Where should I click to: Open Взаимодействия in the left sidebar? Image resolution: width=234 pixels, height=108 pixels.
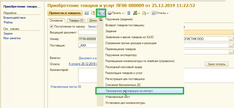(14, 18)
